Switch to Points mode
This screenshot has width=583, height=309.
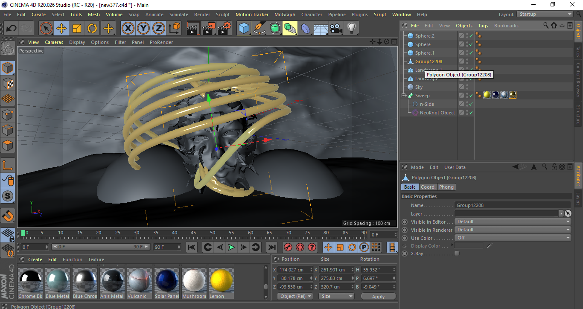pyautogui.click(x=8, y=114)
